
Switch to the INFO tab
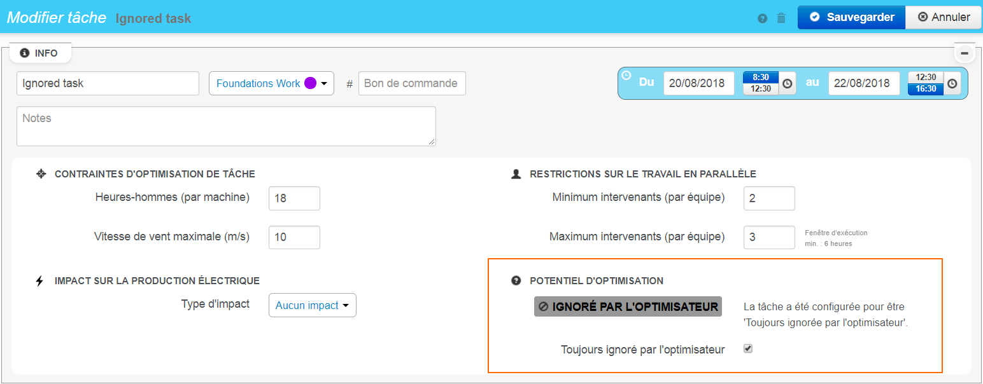click(x=40, y=53)
